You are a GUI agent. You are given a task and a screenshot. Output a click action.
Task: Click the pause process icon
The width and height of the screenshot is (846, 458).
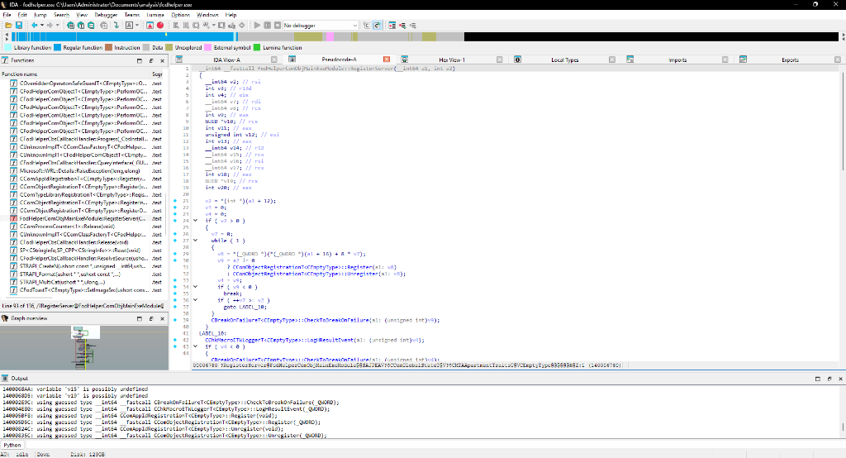point(268,26)
